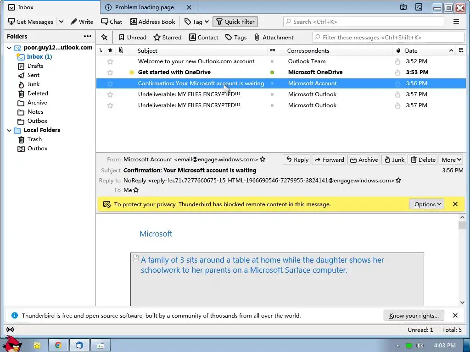470x352 pixels.
Task: Mark the OneDrive message read via green dot
Action: (x=272, y=72)
